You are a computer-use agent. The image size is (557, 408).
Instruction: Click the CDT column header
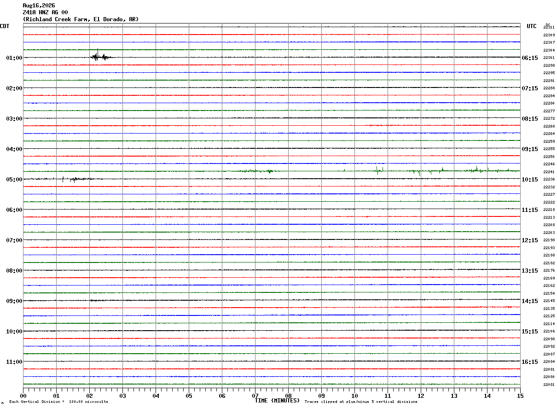tap(5, 26)
